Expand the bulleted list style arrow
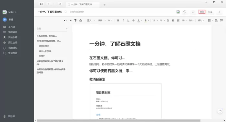Image resolution: width=226 pixels, height=122 pixels. (164, 21)
